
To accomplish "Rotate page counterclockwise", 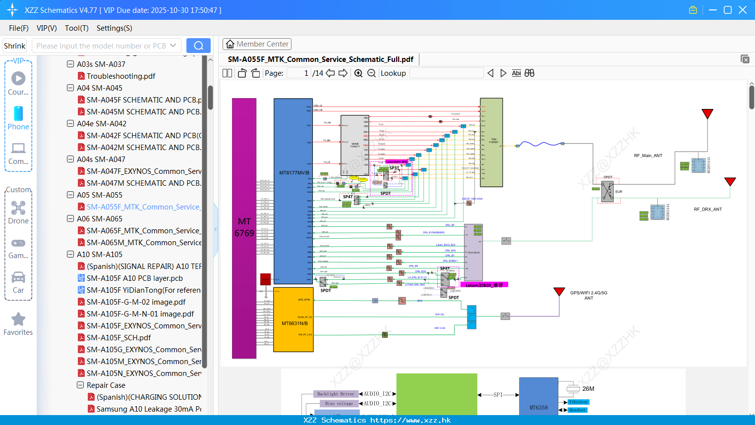I will click(x=242, y=73).
